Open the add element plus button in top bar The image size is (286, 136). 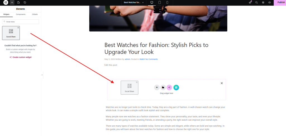coord(12,3)
